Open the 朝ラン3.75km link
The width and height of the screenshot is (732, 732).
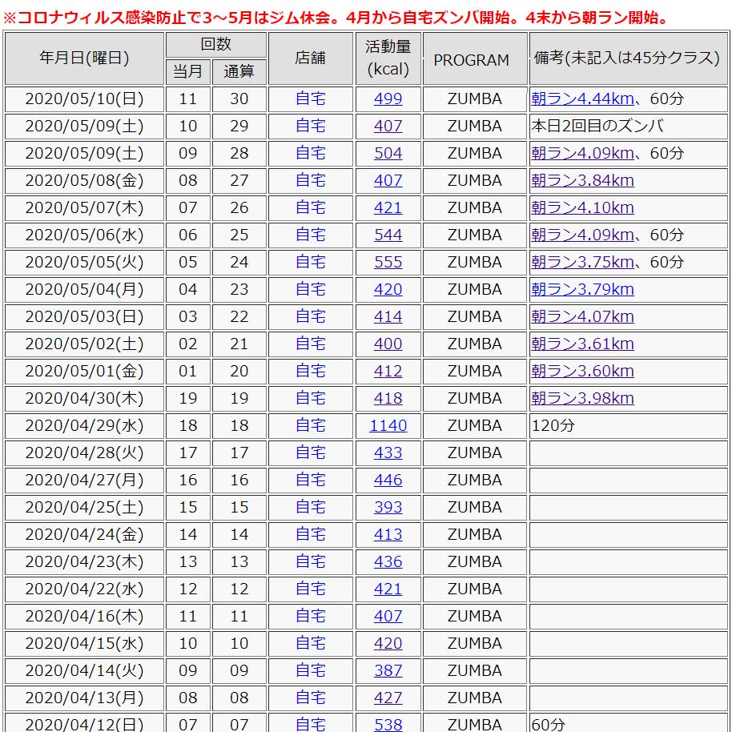[582, 263]
